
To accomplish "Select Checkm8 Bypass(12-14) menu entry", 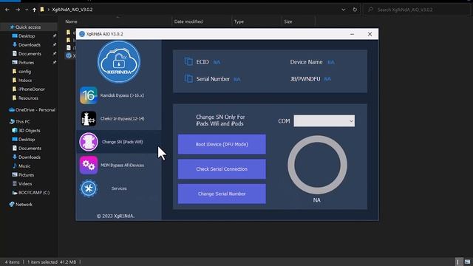I will pos(119,118).
